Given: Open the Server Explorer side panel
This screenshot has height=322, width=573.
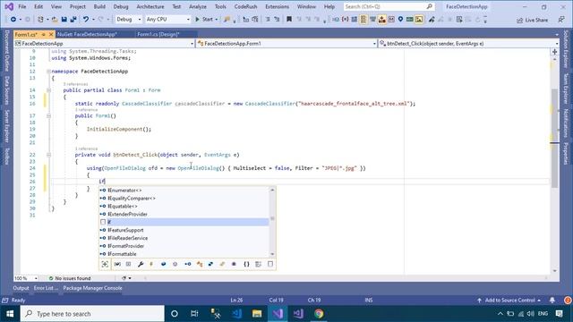Looking at the screenshot, I should point(6,126).
